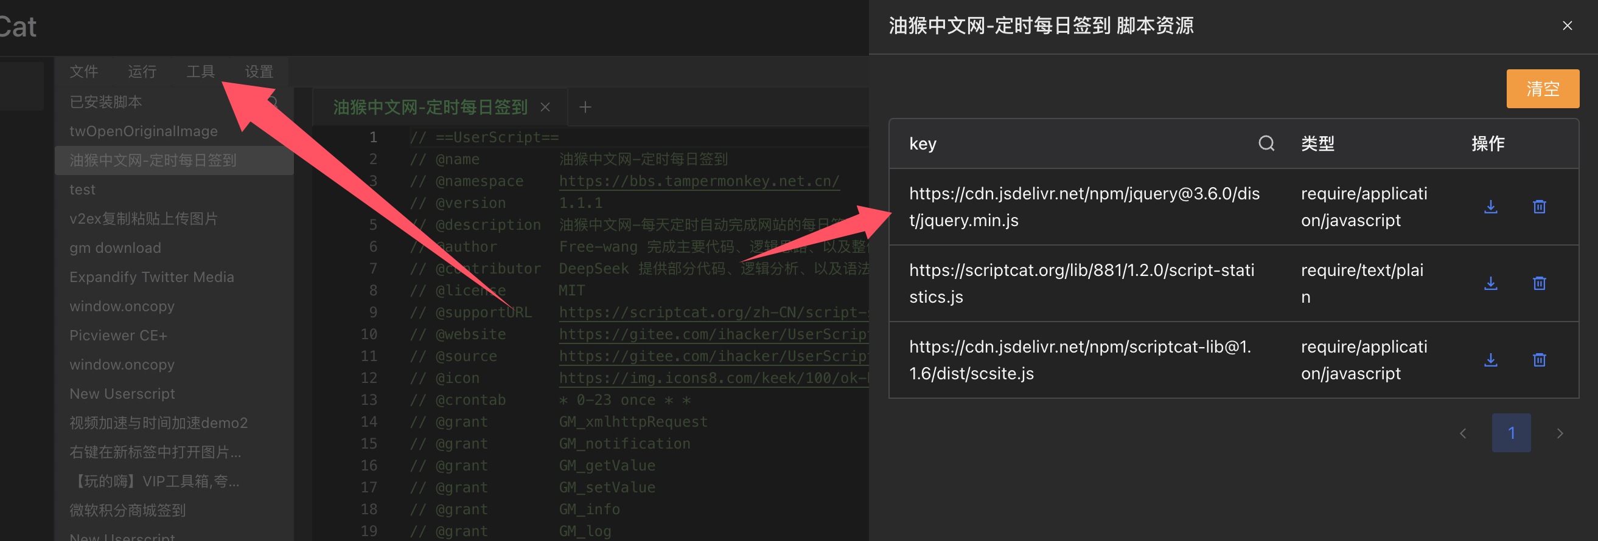The width and height of the screenshot is (1598, 541).
Task: Download the jquery.min.js resource
Action: point(1490,207)
